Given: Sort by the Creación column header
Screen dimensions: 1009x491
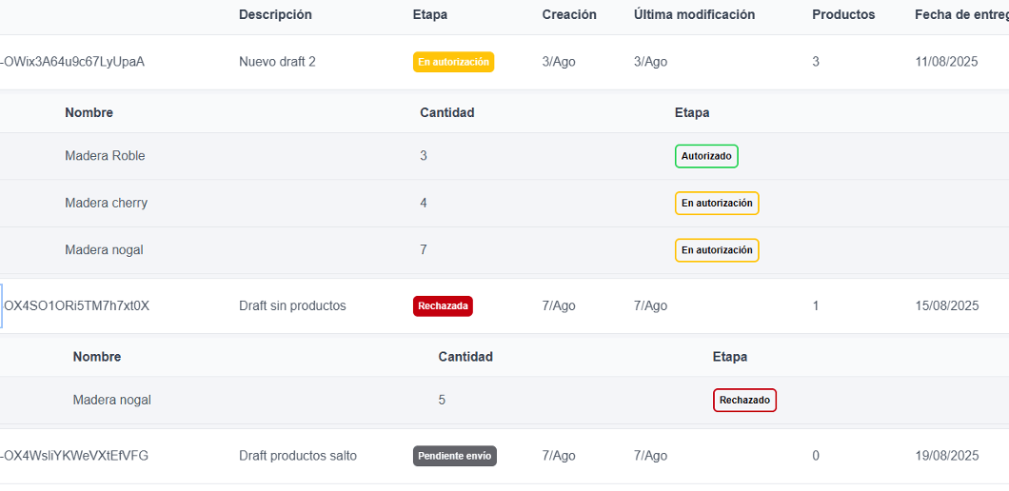Looking at the screenshot, I should [569, 14].
